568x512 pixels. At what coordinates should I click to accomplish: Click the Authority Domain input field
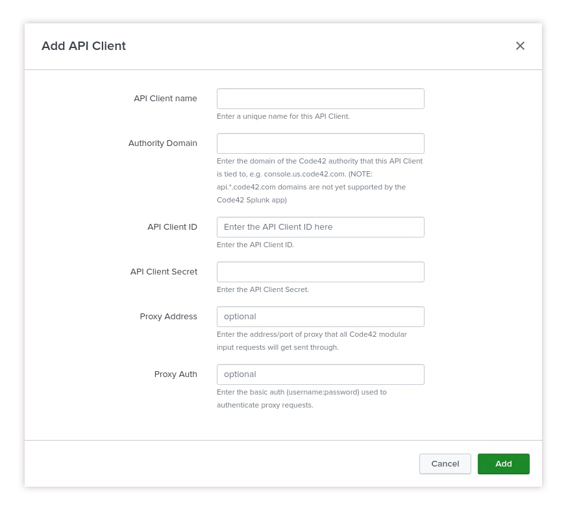click(321, 143)
